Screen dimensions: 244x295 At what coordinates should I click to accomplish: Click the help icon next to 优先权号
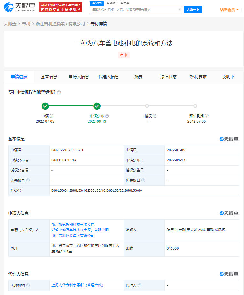28,180
